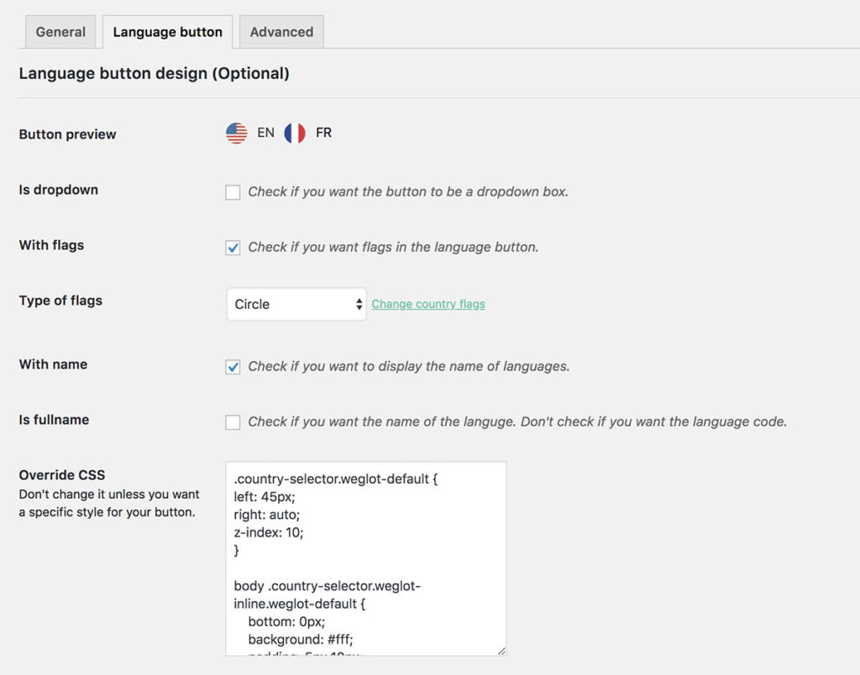
Task: Disable the With name checkbox
Action: (x=233, y=367)
